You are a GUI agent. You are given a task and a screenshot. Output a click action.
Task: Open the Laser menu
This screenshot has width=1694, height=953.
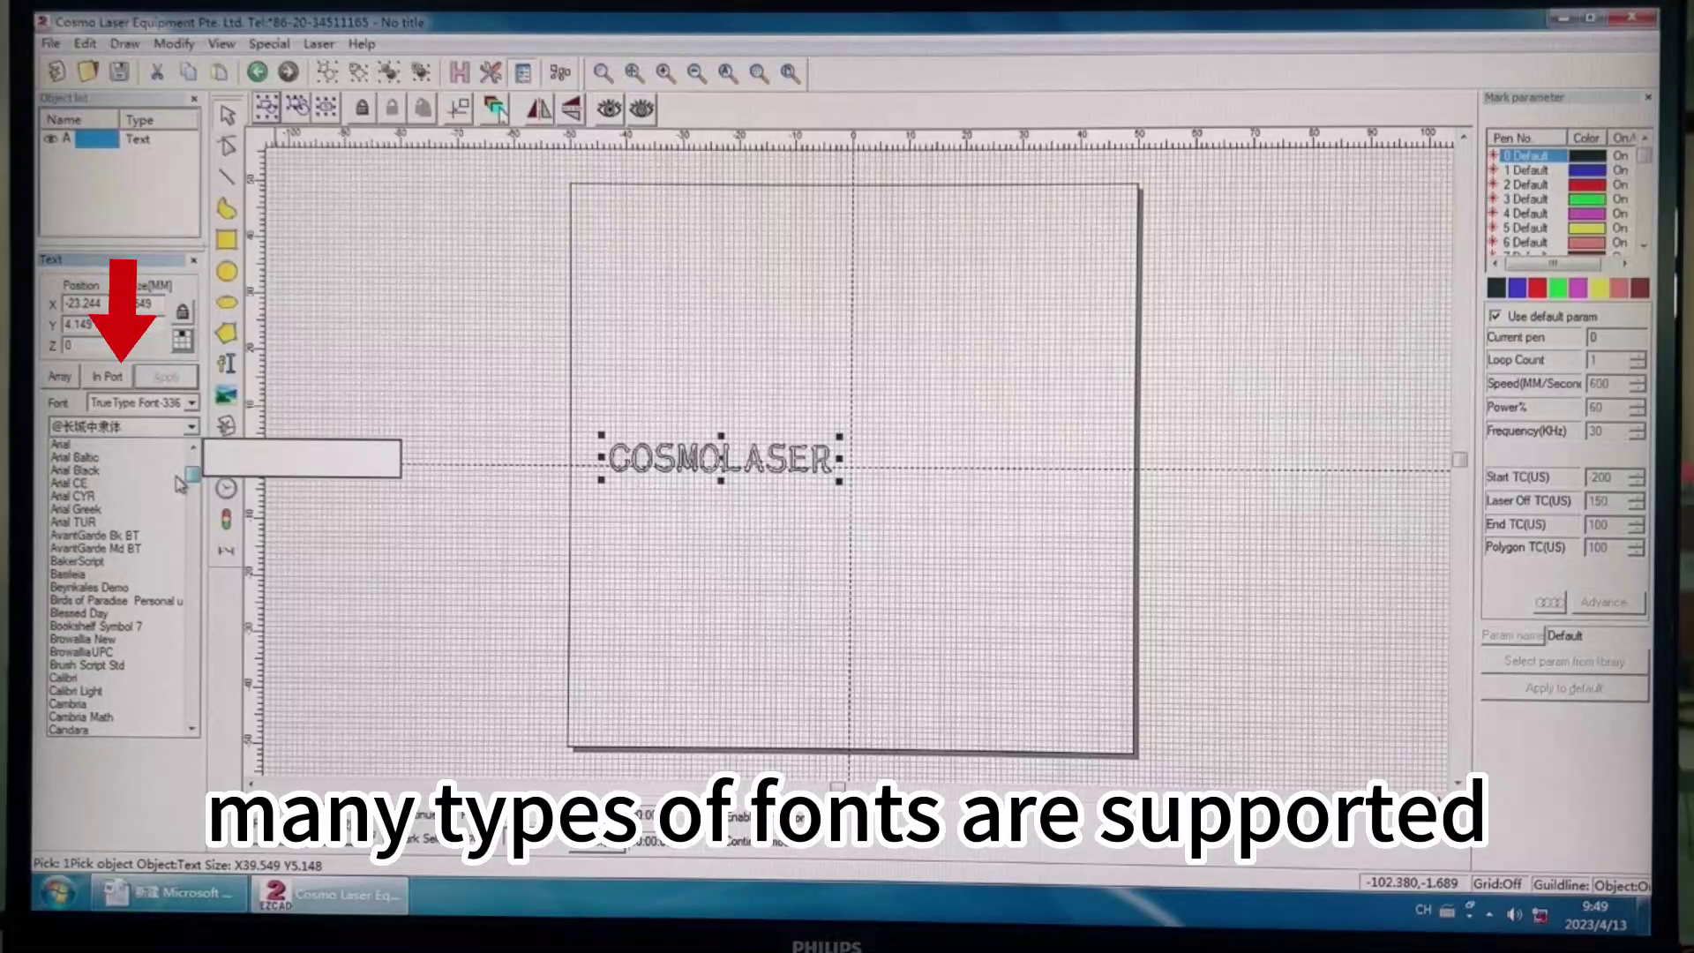click(318, 43)
